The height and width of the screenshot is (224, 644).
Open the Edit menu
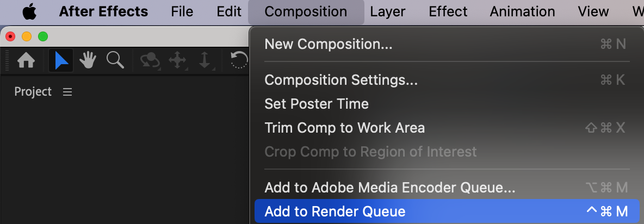(x=229, y=11)
